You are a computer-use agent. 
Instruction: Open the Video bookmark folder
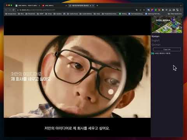tap(97, 14)
